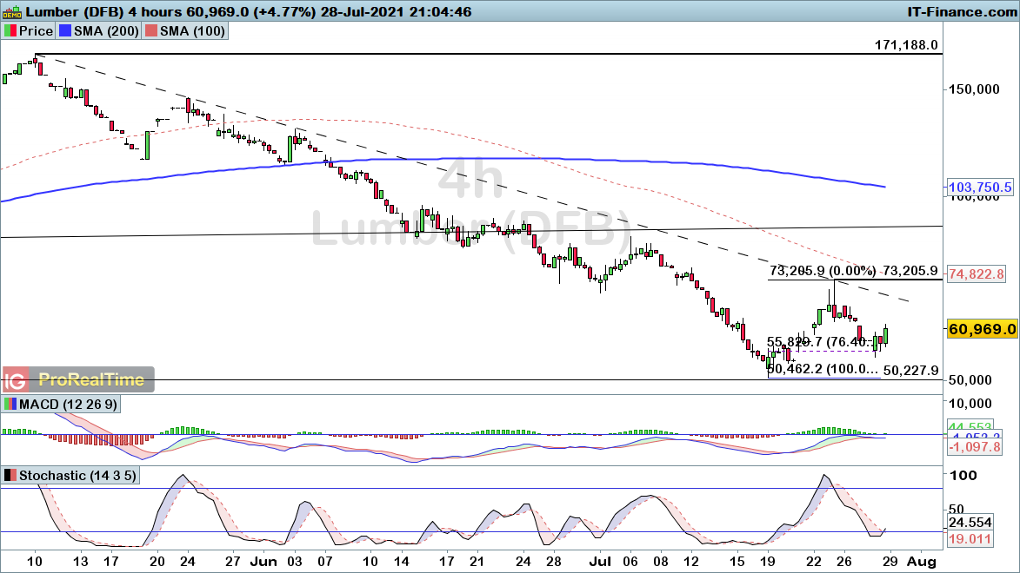Image resolution: width=1020 pixels, height=573 pixels.
Task: Click the DEMO chart icon at top left
Action: point(11,11)
